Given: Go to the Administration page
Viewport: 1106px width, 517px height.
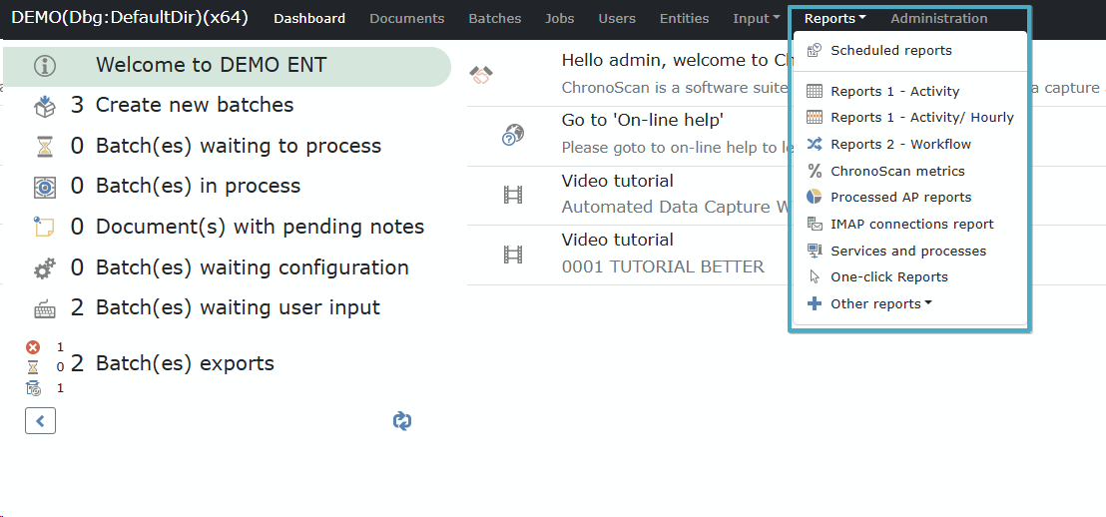Looking at the screenshot, I should tap(938, 18).
